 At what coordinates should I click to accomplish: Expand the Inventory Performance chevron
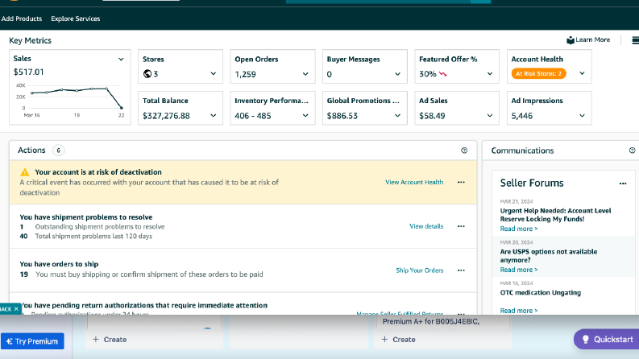tap(305, 116)
